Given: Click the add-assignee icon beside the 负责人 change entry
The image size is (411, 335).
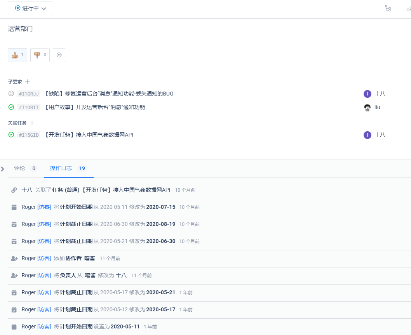Looking at the screenshot, I should pyautogui.click(x=14, y=275).
